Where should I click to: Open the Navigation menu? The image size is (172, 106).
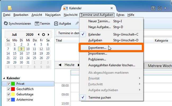pos(53,15)
